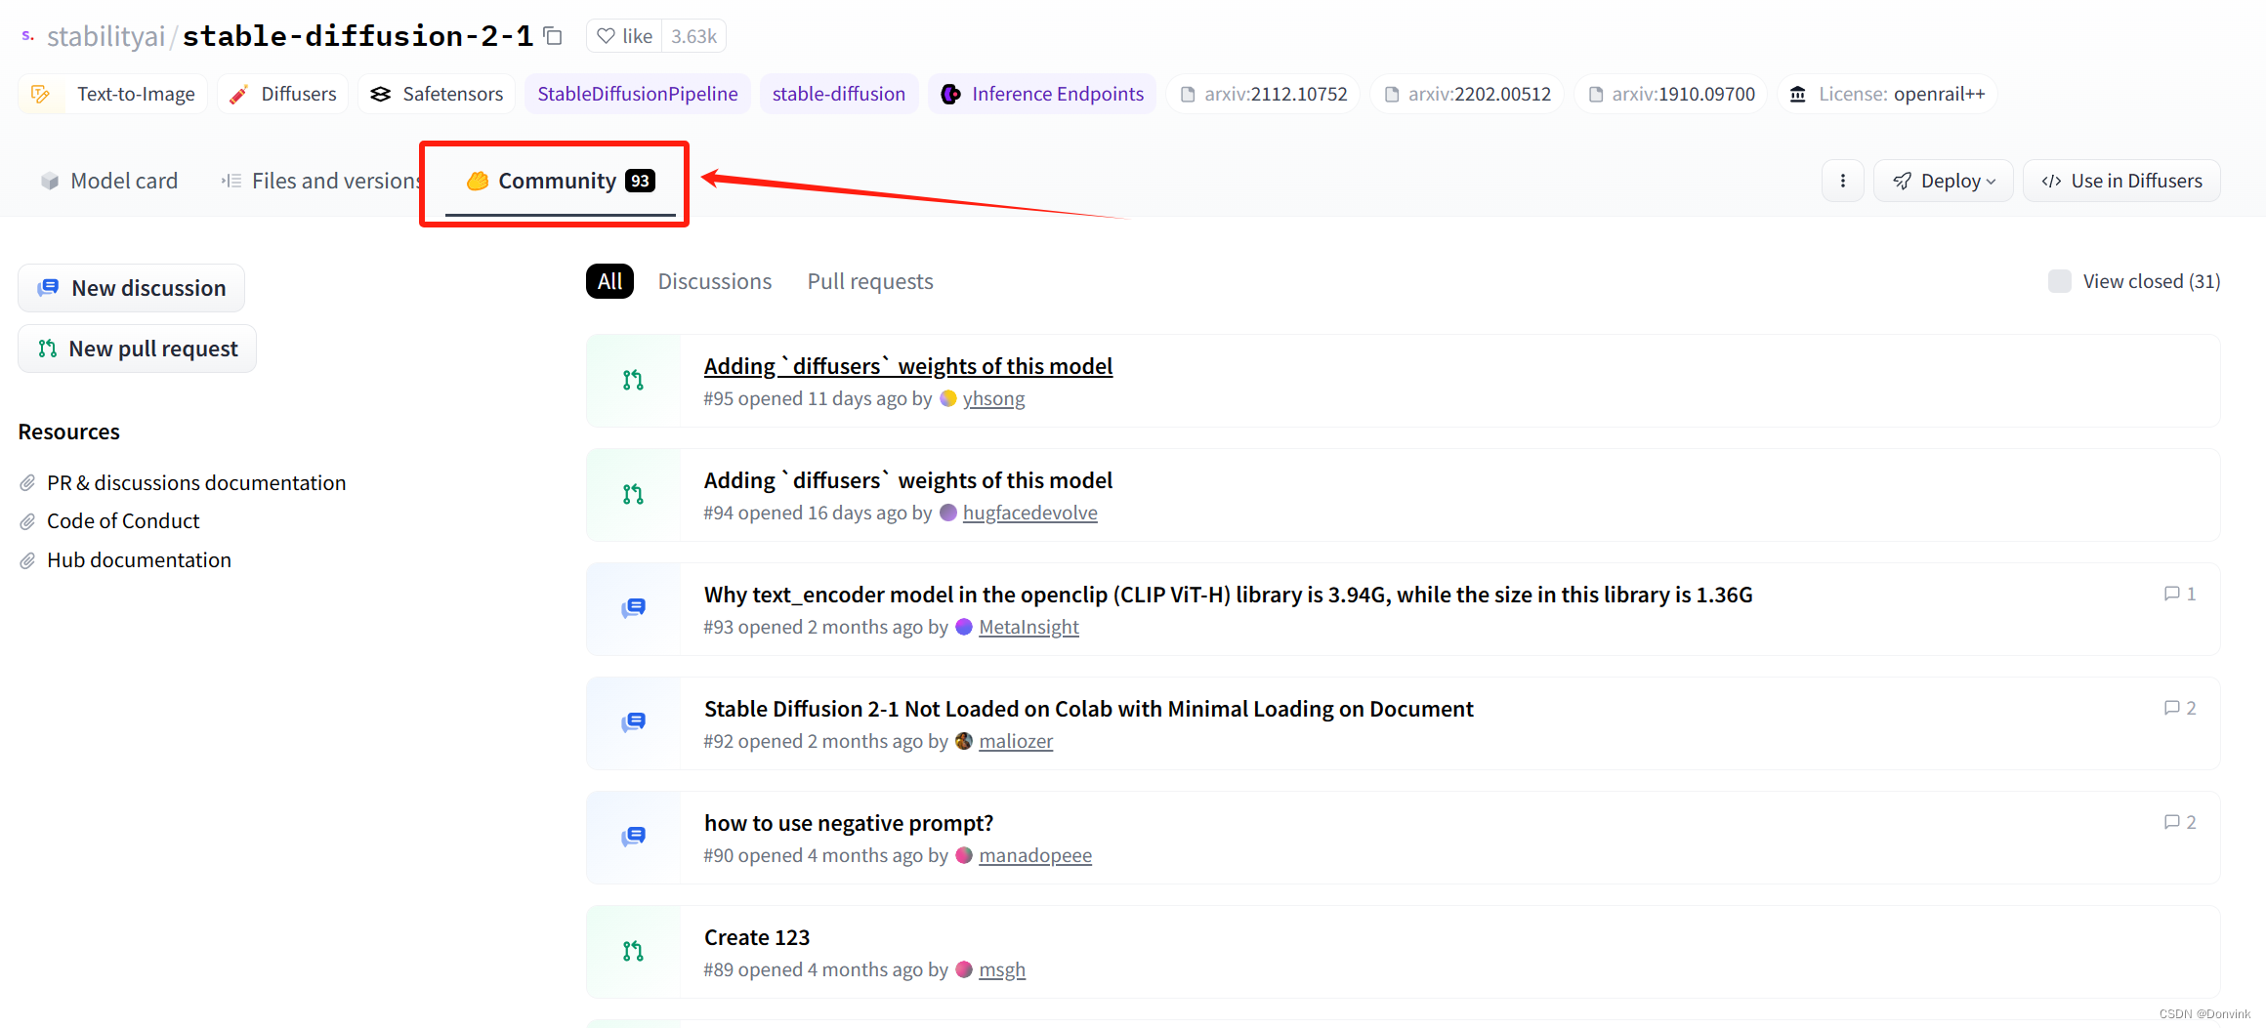Open the arxiv:2202.00512 paper tag

[1467, 94]
